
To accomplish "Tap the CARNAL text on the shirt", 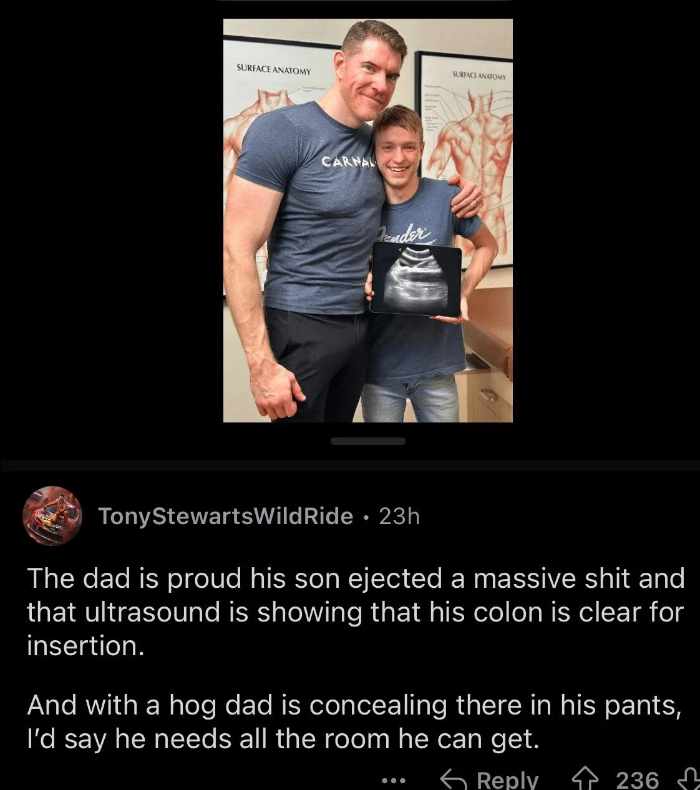I will 346,162.
